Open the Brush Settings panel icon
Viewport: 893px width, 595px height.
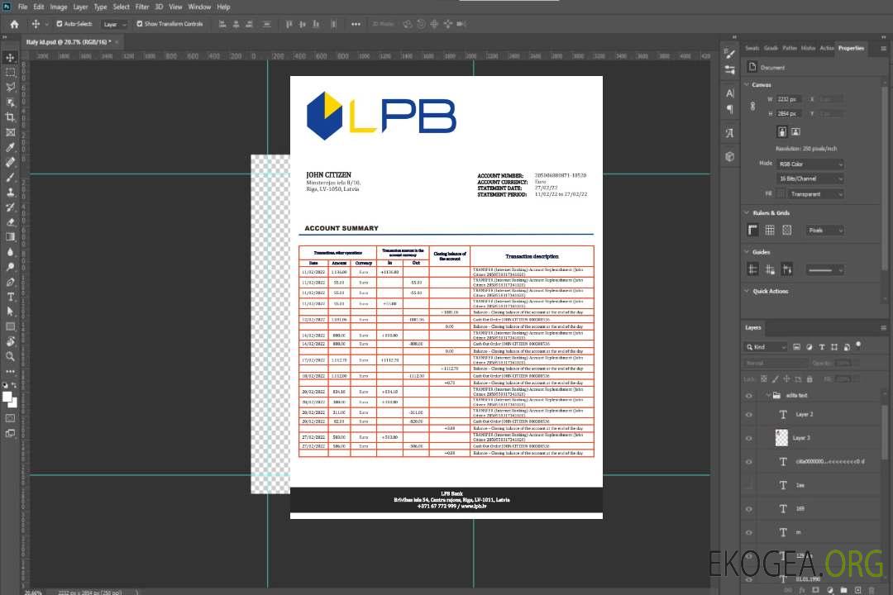click(729, 54)
